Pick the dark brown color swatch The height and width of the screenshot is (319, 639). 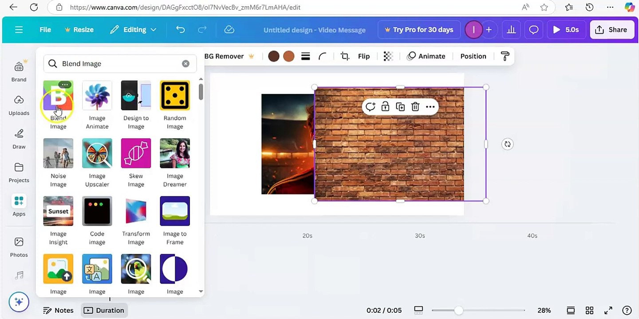274,56
